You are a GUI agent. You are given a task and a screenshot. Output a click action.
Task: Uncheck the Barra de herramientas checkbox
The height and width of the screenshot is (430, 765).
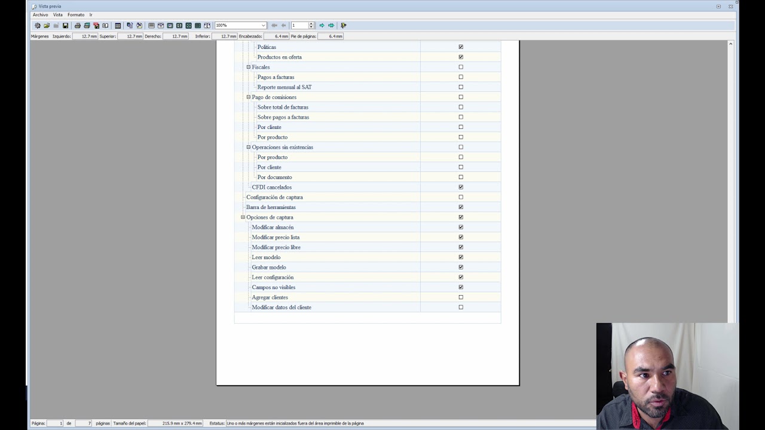tap(461, 207)
